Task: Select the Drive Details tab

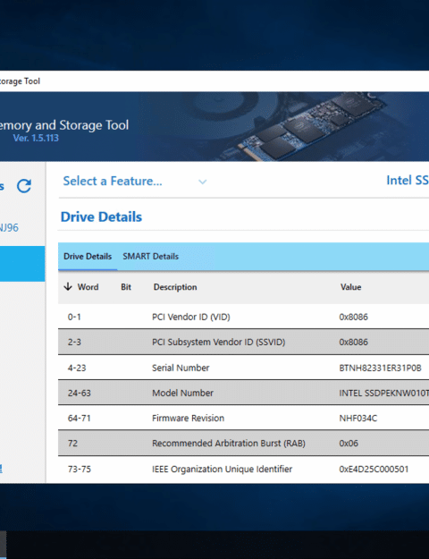Action: 88,257
